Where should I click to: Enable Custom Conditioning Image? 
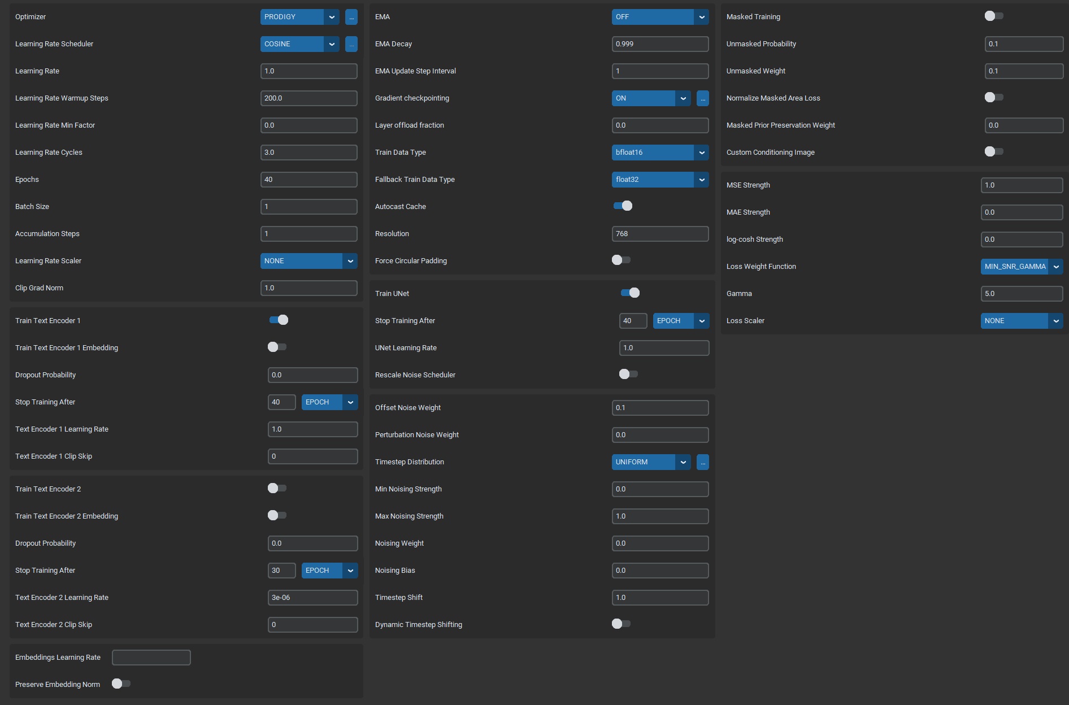(x=994, y=151)
